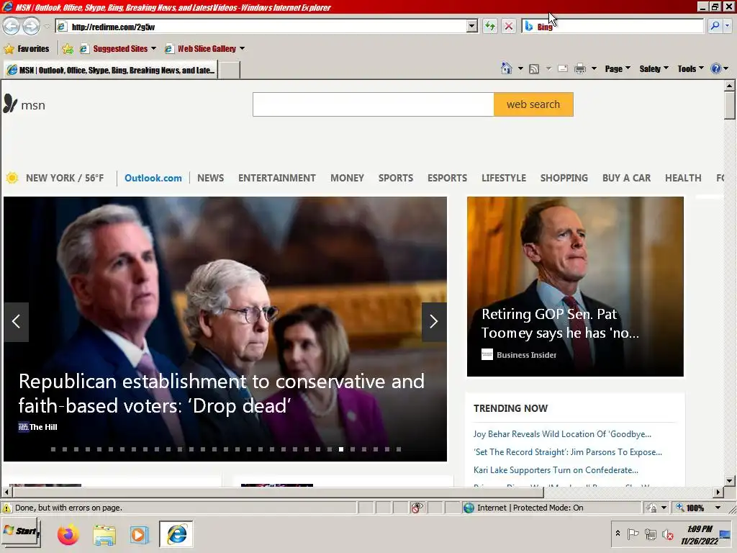The width and height of the screenshot is (737, 553).
Task: Go to MONEY section
Action: pyautogui.click(x=347, y=178)
